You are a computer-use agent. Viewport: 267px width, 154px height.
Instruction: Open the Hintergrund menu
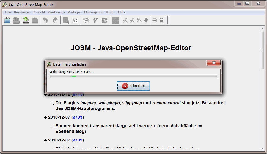pyautogui.click(x=94, y=12)
